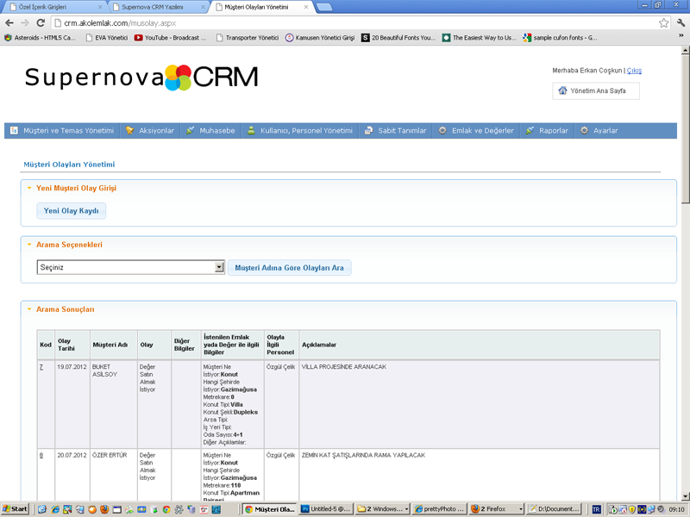Image resolution: width=690 pixels, height=517 pixels.
Task: Click the Raporlar menu icon
Action: 530,131
